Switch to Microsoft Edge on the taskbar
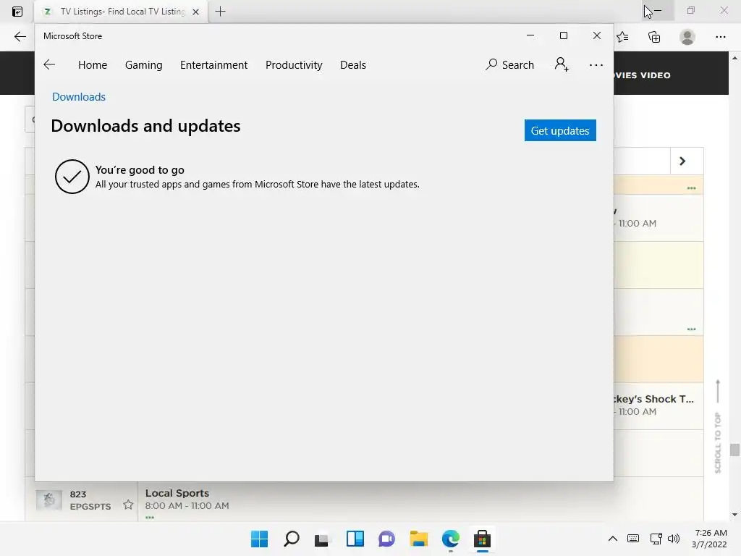The image size is (741, 556). tap(451, 539)
